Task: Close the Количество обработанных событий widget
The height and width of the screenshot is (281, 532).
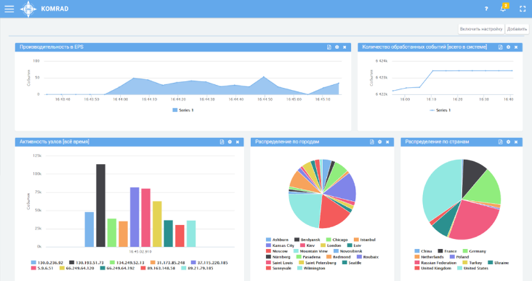Action: click(x=516, y=47)
